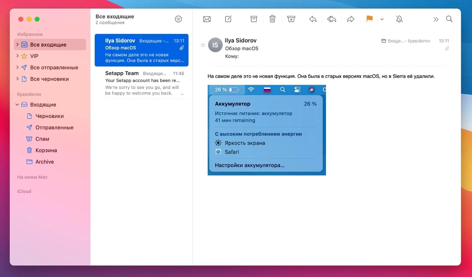Move the message to Junk
The image size is (472, 277).
tap(291, 19)
